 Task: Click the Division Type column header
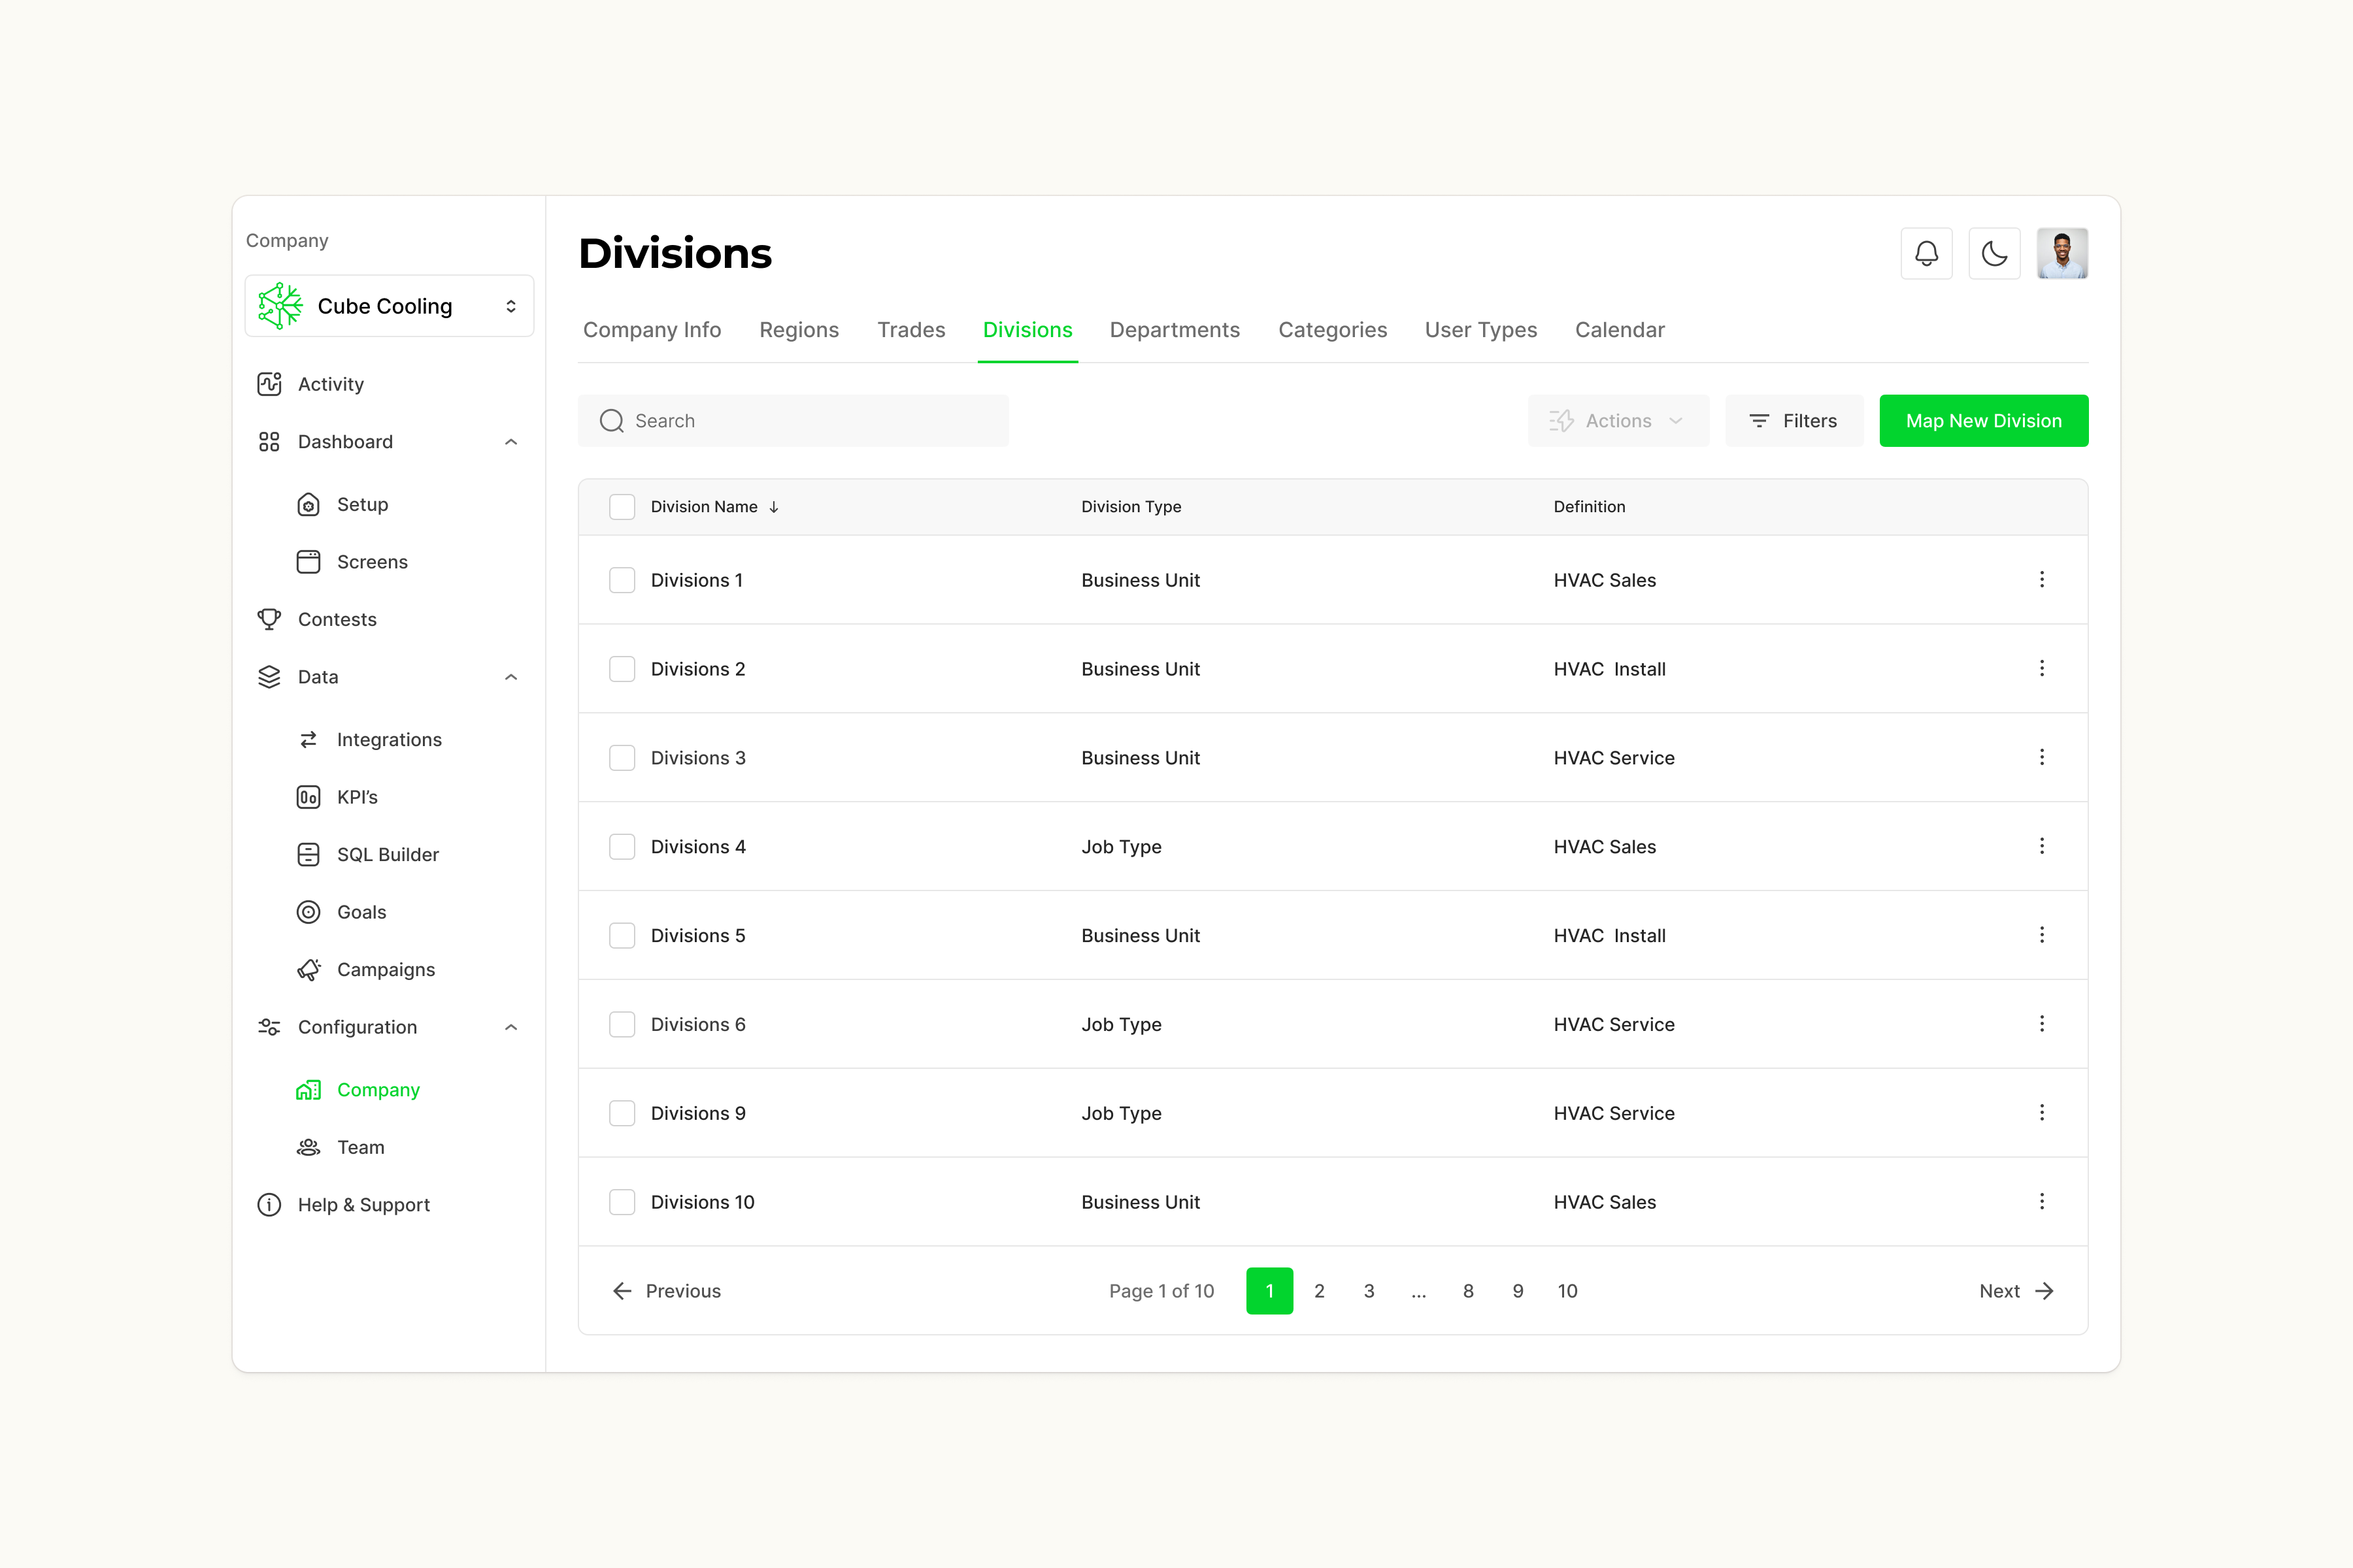coord(1131,507)
